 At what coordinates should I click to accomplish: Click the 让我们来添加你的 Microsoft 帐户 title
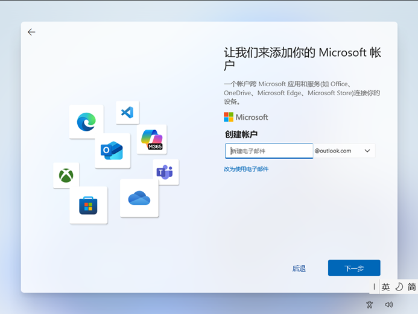[302, 59]
